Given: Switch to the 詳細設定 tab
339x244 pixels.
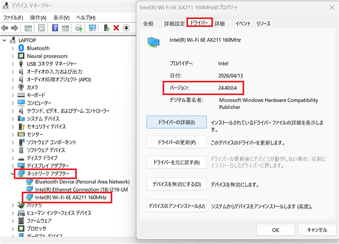Looking at the screenshot, I should (174, 23).
